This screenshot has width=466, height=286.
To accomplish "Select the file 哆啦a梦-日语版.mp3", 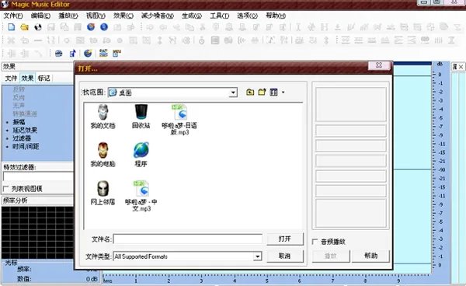I will (179, 120).
